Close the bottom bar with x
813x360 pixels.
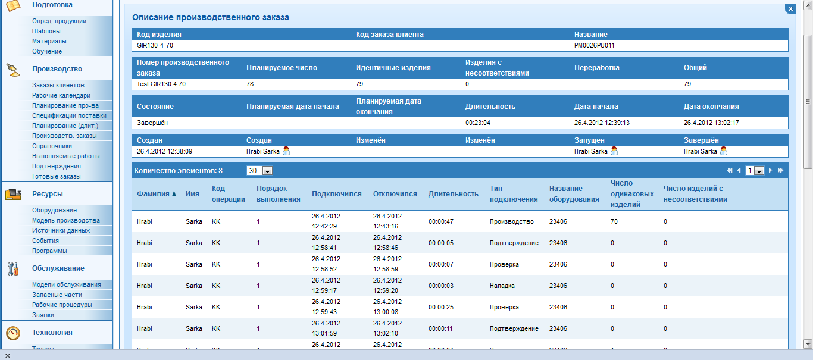tap(8, 355)
